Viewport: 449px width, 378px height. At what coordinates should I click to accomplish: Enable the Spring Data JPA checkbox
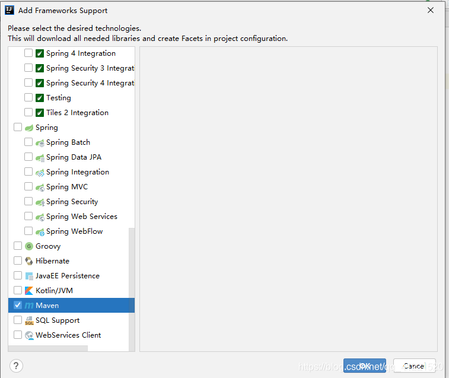pyautogui.click(x=28, y=157)
